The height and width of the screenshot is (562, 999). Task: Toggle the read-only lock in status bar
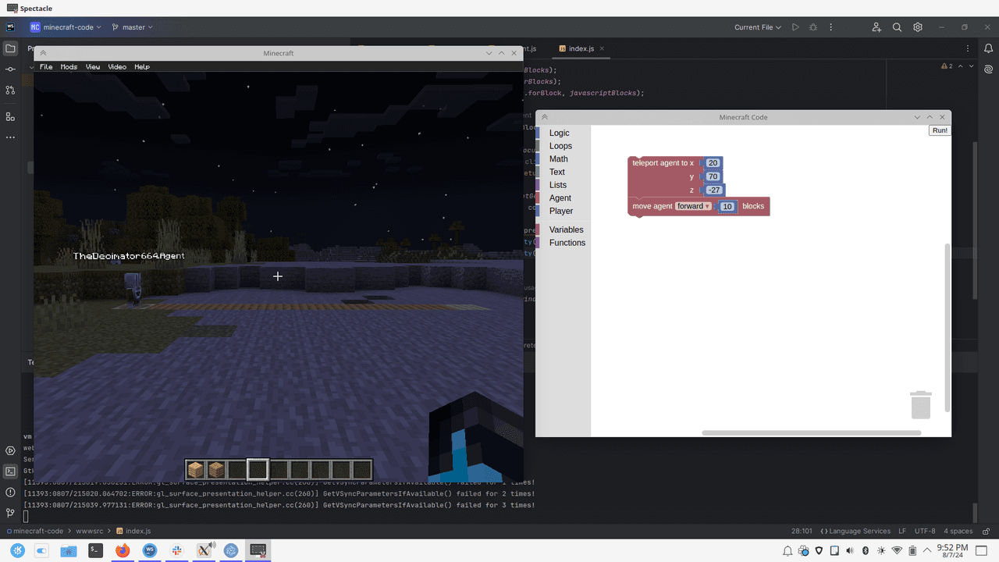pos(987,531)
